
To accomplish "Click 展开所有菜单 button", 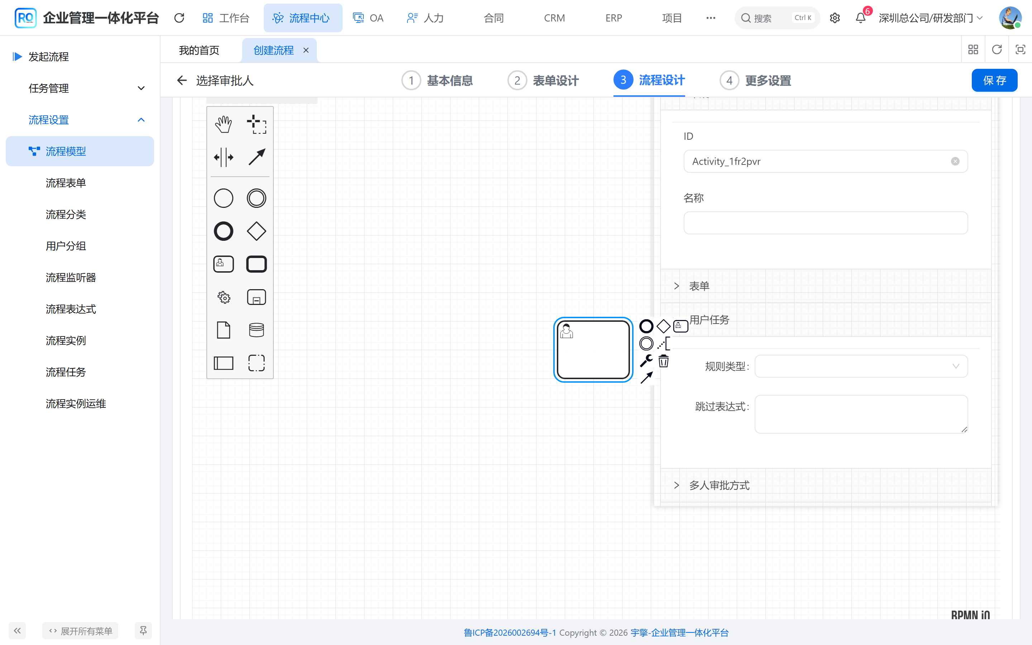I will (x=80, y=631).
